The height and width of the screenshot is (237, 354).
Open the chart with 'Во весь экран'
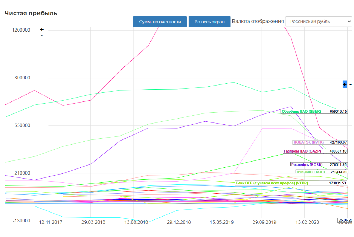(x=209, y=22)
